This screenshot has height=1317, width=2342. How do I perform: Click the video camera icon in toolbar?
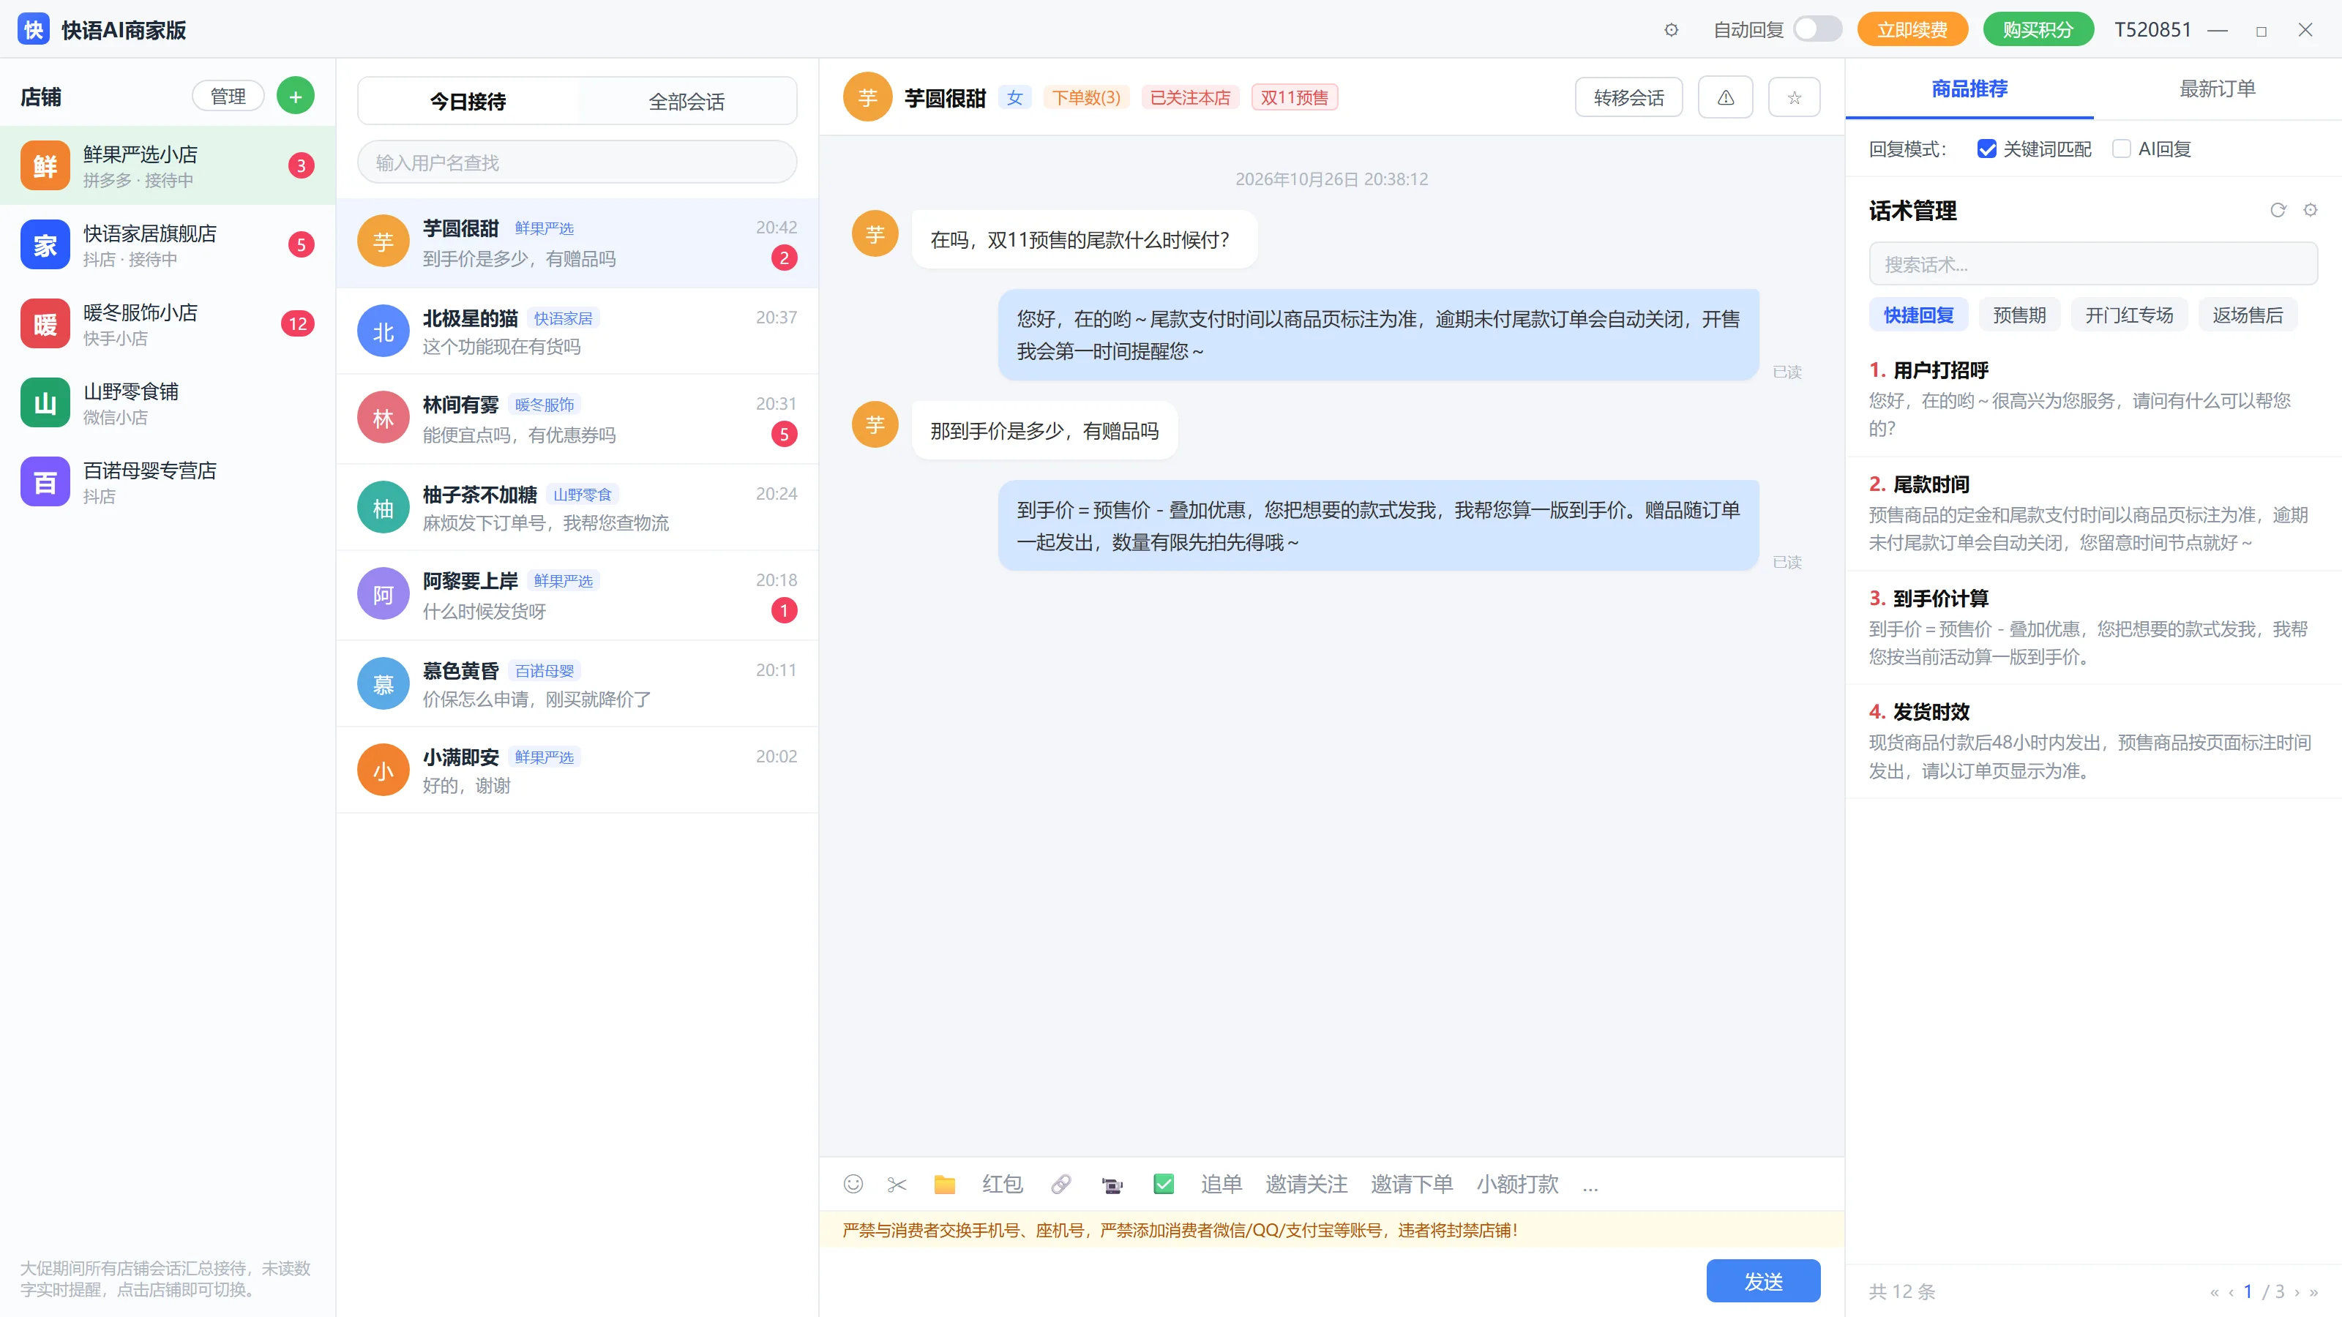1112,1185
